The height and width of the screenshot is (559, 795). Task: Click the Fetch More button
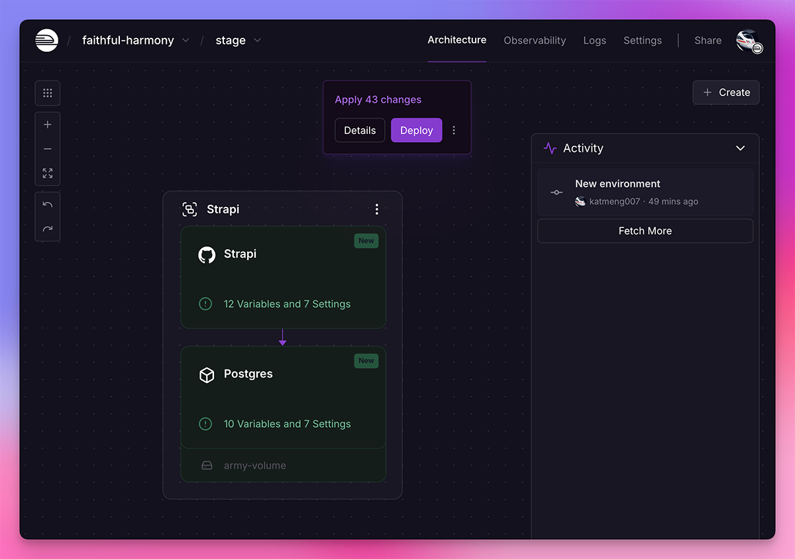[x=645, y=231]
